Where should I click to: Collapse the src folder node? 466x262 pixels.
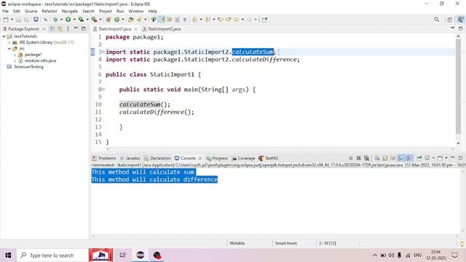(9, 49)
